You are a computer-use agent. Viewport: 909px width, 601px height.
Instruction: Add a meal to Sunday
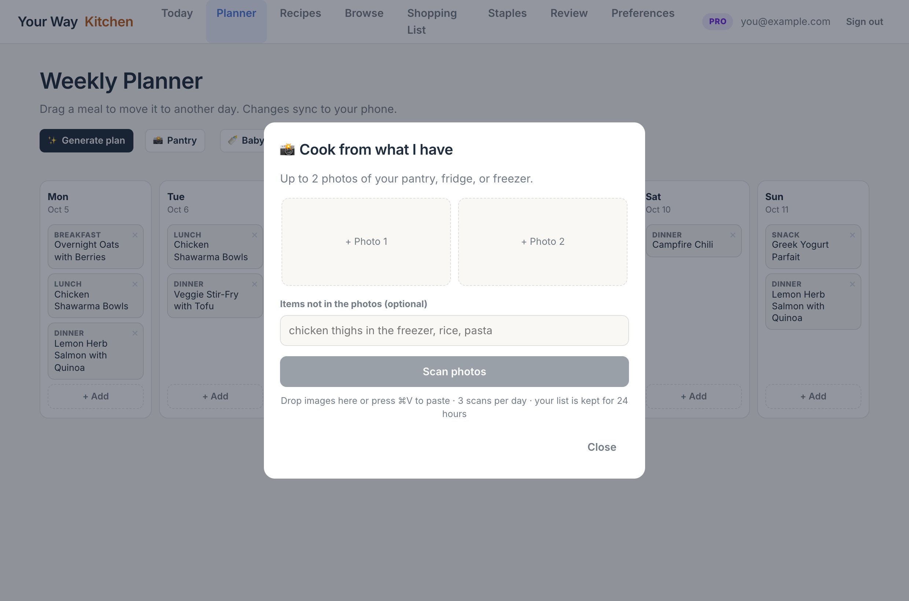tap(813, 396)
